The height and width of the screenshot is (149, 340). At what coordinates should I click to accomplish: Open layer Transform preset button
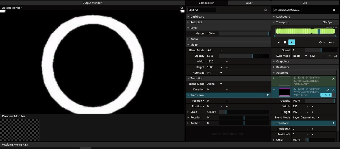point(268,95)
